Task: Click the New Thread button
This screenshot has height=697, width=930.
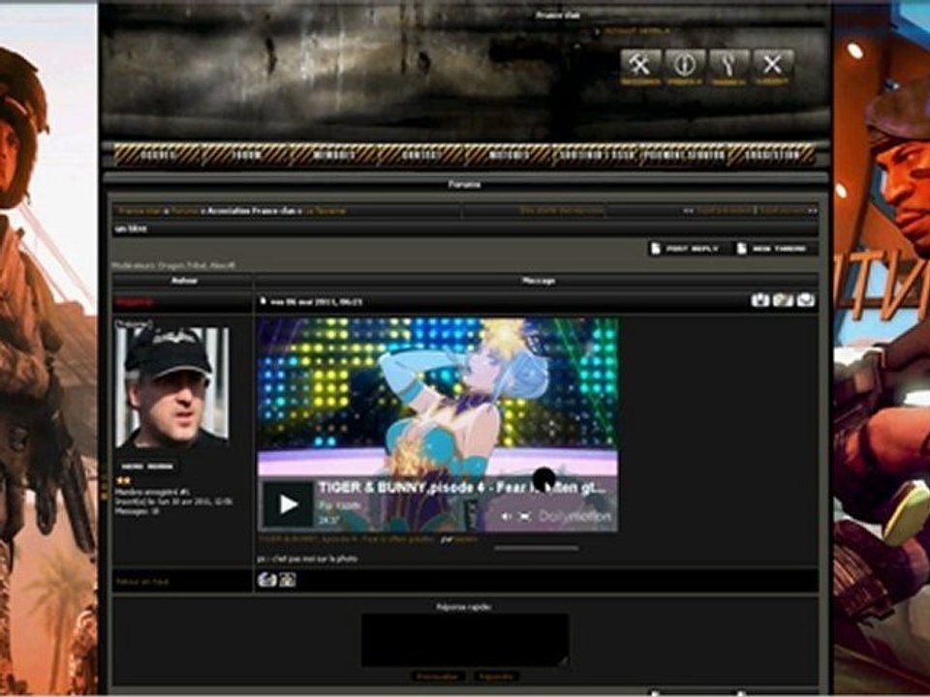Action: pyautogui.click(x=775, y=249)
